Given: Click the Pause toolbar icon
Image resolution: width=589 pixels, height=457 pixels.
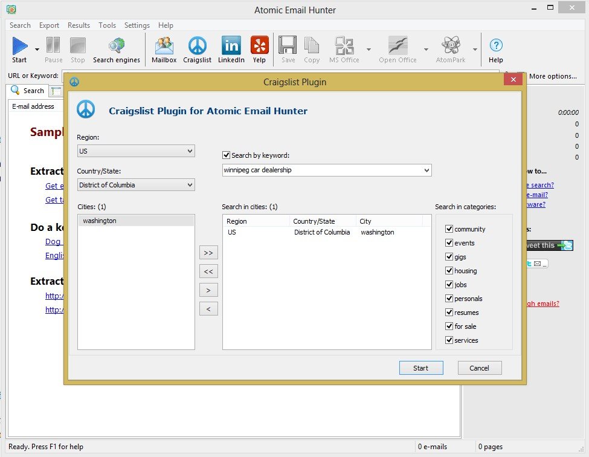Looking at the screenshot, I should coord(53,45).
